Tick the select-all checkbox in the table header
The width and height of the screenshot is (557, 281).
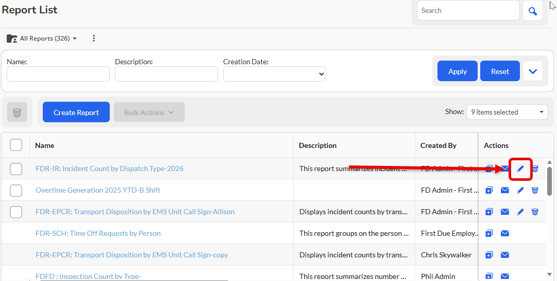point(16,145)
